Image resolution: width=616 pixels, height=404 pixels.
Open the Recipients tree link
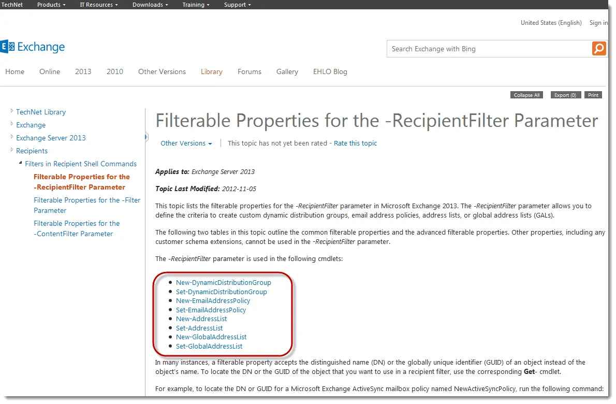click(32, 151)
